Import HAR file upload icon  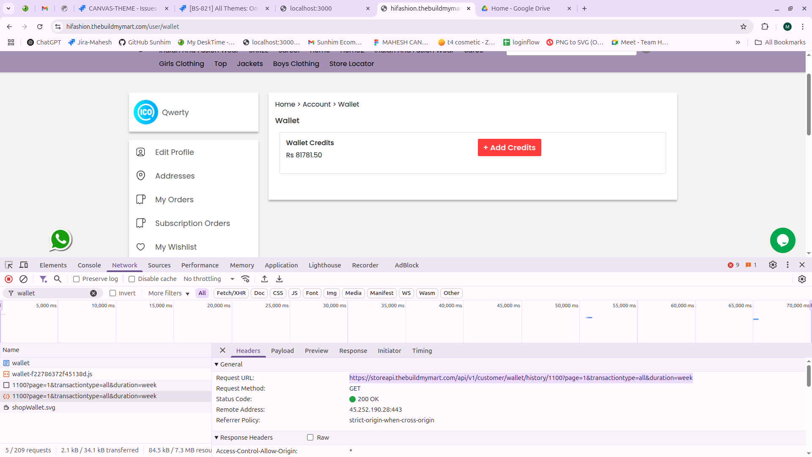264,279
